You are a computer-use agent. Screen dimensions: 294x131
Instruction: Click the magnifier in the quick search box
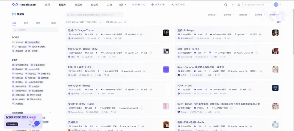pyautogui.click(x=14, y=30)
